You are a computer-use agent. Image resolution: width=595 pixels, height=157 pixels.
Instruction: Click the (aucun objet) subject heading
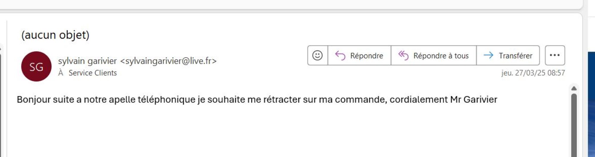tap(55, 35)
